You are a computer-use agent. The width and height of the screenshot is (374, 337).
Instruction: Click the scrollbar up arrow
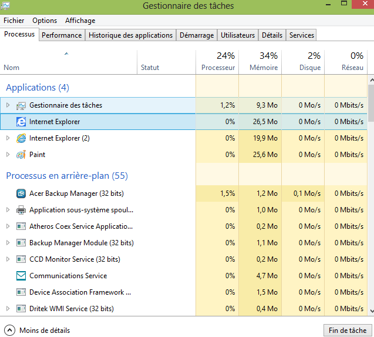click(372, 80)
